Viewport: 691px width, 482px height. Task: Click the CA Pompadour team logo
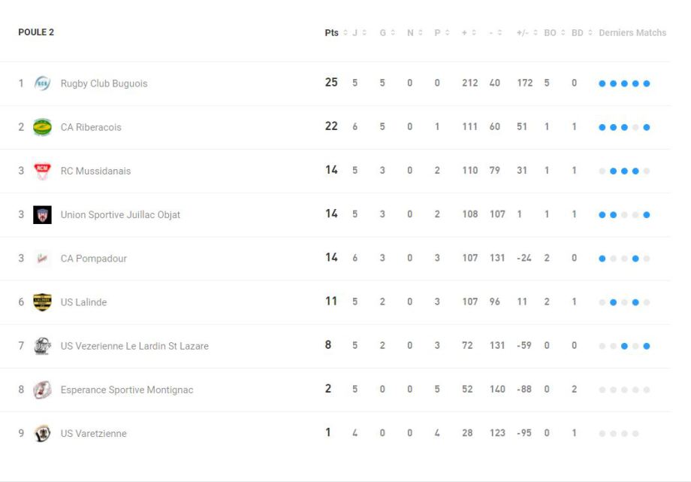(x=43, y=259)
